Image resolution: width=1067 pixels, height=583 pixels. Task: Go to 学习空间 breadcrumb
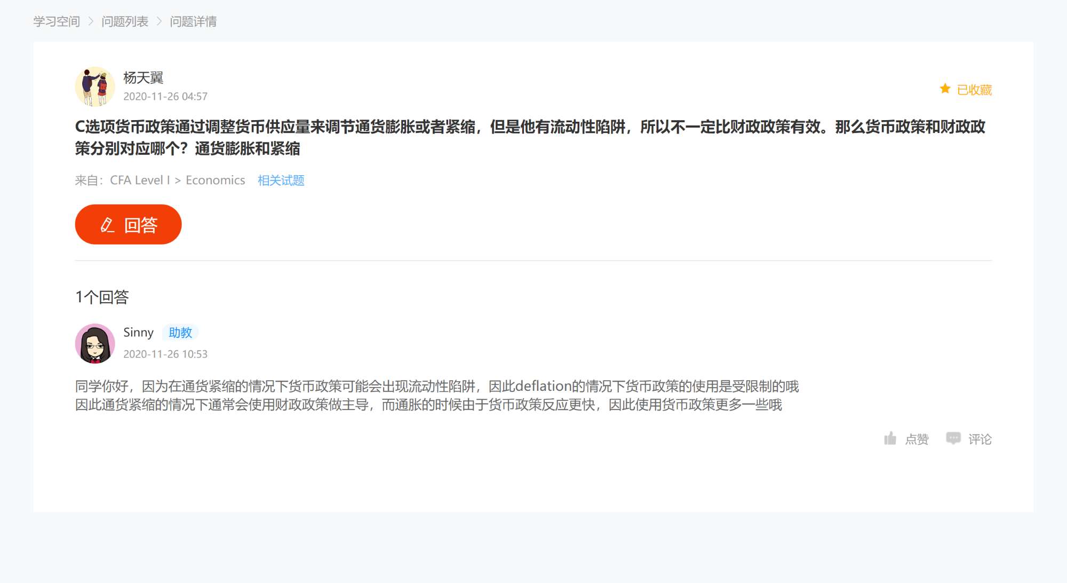pos(57,21)
